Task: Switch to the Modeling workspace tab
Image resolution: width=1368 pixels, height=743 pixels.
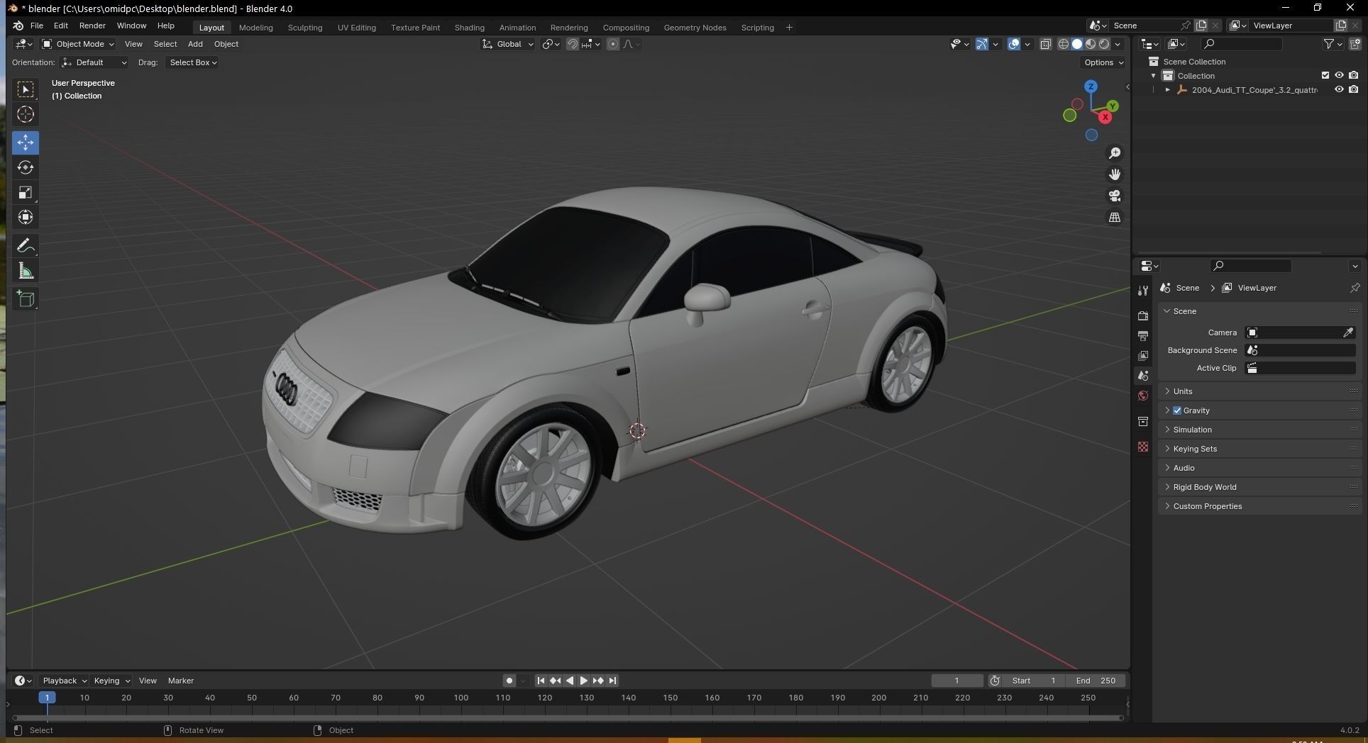Action: [255, 28]
